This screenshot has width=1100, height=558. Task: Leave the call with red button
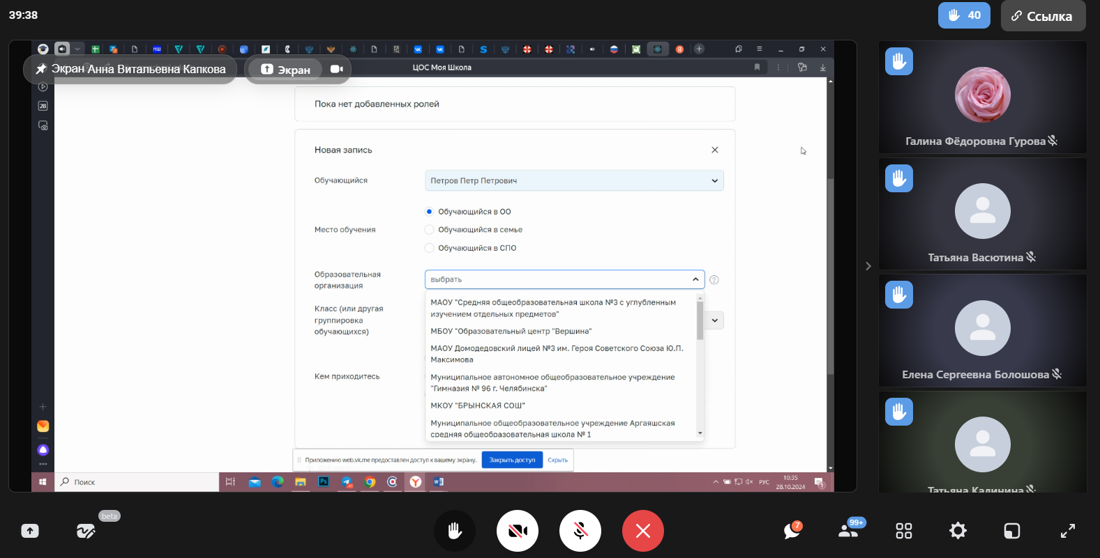[642, 531]
